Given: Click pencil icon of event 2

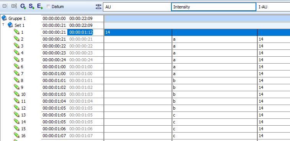Looking at the screenshot, I should [17, 39].
